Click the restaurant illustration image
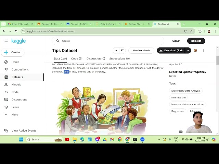The image size is (219, 164). (102, 110)
